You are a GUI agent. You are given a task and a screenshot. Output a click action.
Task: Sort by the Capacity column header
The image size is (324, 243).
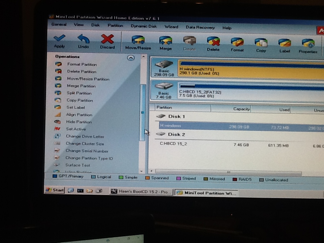[231, 109]
